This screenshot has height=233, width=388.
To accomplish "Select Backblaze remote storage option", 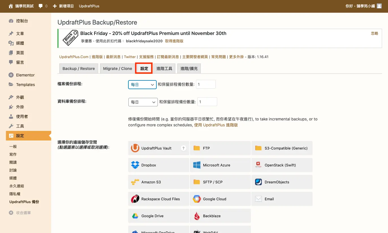I will (220, 216).
